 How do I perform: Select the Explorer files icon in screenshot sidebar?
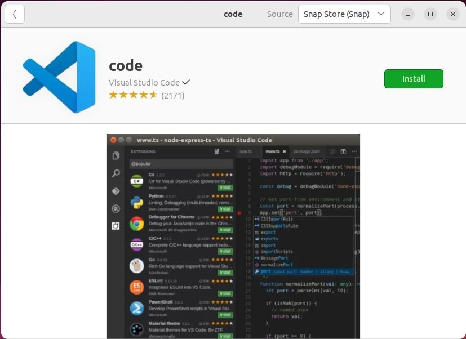(x=116, y=156)
